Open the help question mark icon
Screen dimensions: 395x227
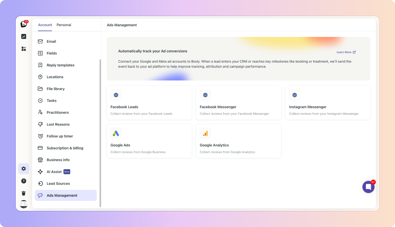pos(23,181)
